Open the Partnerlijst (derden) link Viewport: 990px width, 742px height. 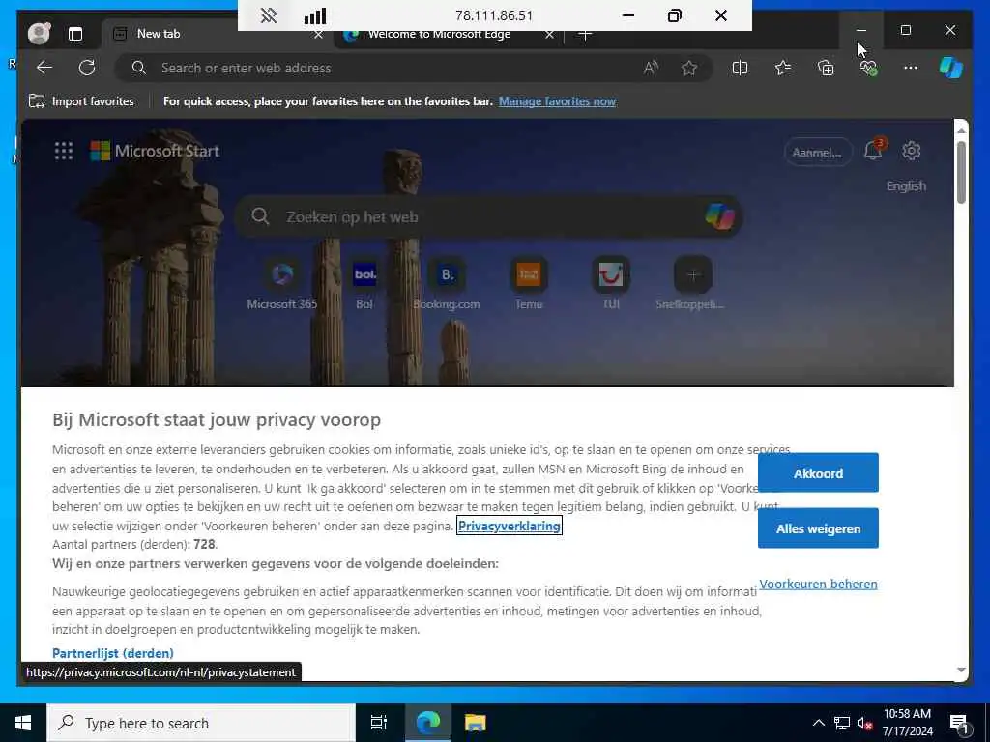pyautogui.click(x=113, y=653)
